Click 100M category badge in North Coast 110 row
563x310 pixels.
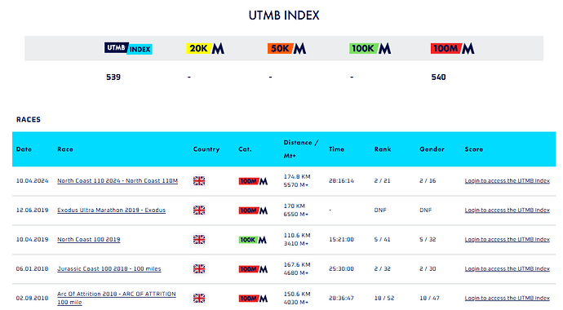tap(253, 181)
